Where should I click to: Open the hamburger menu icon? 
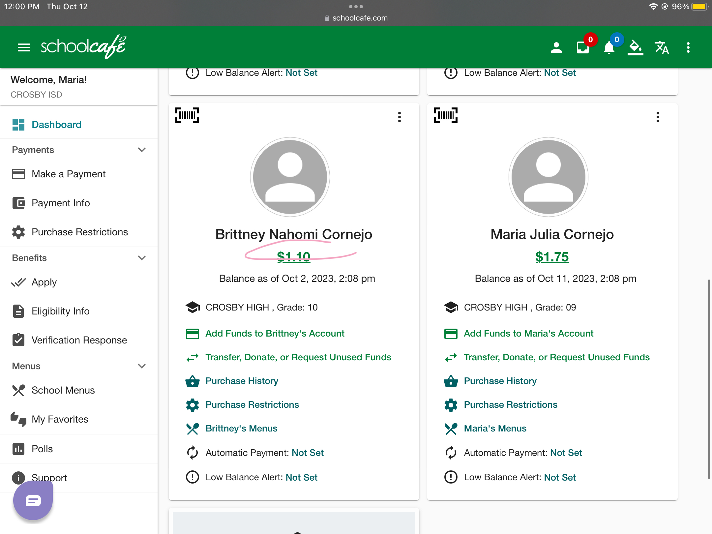tap(23, 47)
